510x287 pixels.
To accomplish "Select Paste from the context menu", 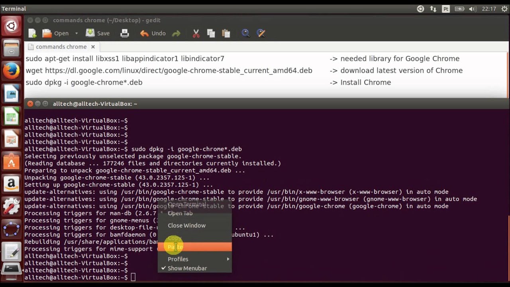I will (x=194, y=247).
